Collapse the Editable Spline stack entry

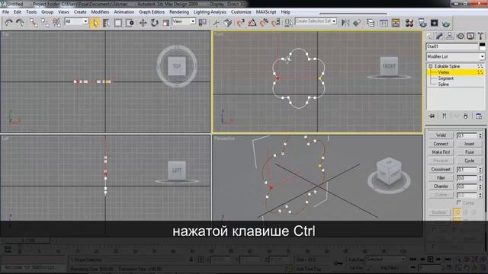coord(430,66)
